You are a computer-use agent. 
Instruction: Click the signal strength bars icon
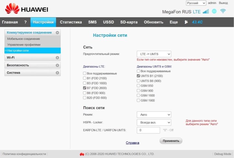pyautogui.click(x=206, y=12)
